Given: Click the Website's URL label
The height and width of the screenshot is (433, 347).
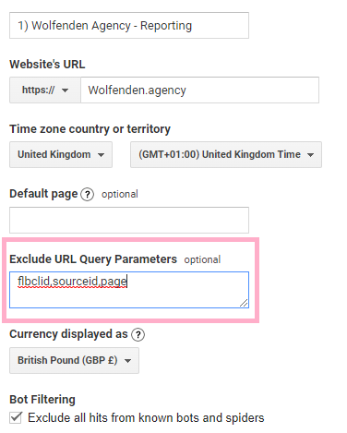Looking at the screenshot, I should pos(47,65).
